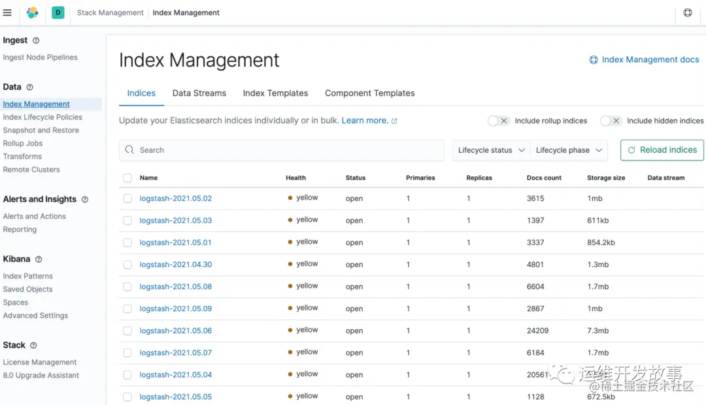
Task: Open index logstash-2021.04.30
Action: pos(176,265)
